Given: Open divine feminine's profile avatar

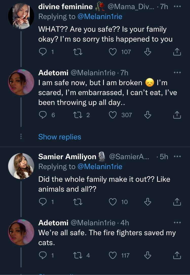Looking at the screenshot, I should [x=21, y=16].
